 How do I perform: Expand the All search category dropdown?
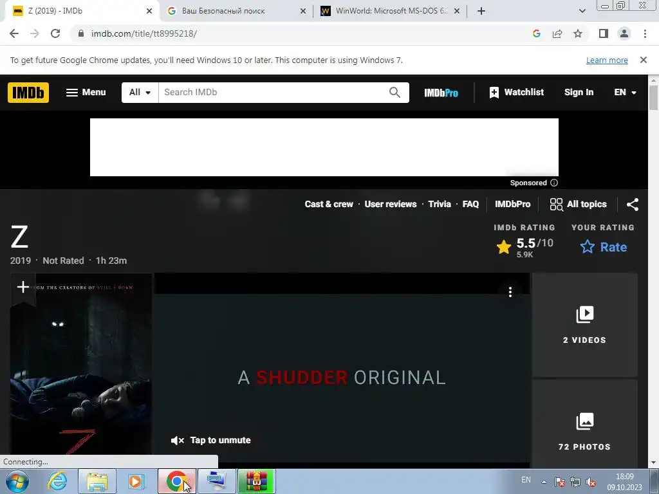(x=140, y=93)
